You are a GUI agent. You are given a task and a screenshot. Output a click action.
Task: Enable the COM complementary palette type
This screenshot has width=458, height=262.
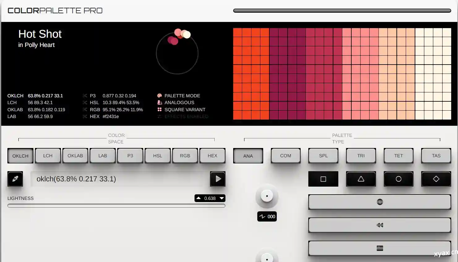click(285, 156)
